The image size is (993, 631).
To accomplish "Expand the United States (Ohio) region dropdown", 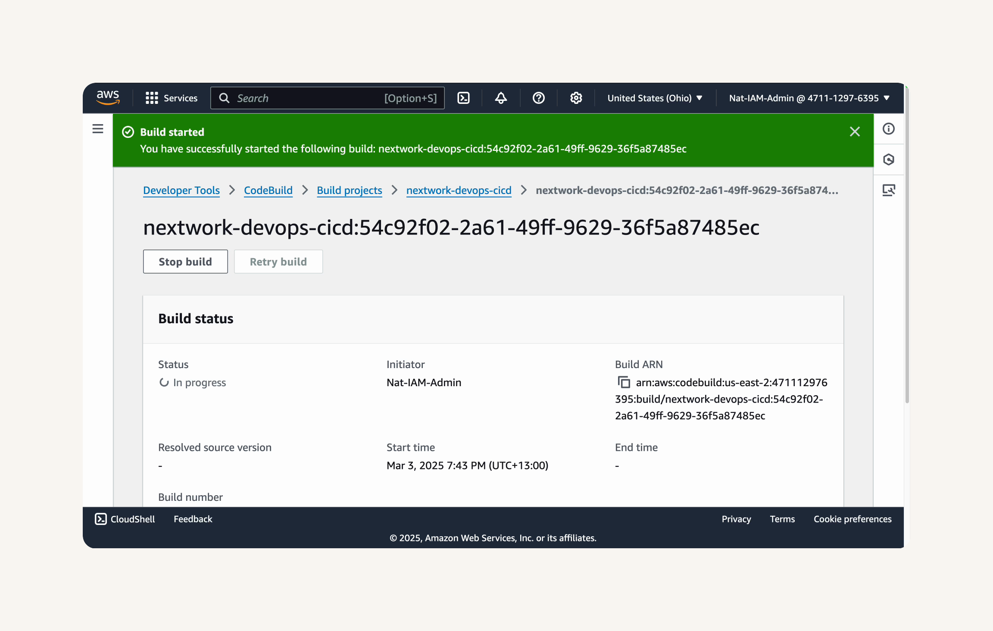I will click(x=655, y=98).
